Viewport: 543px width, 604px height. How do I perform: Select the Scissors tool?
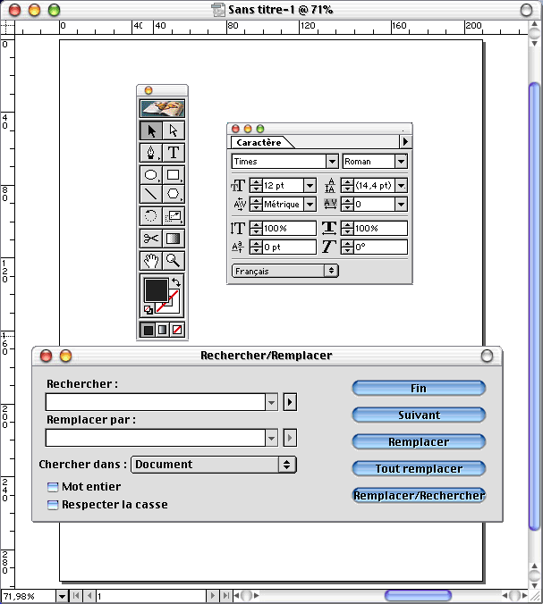[x=151, y=239]
